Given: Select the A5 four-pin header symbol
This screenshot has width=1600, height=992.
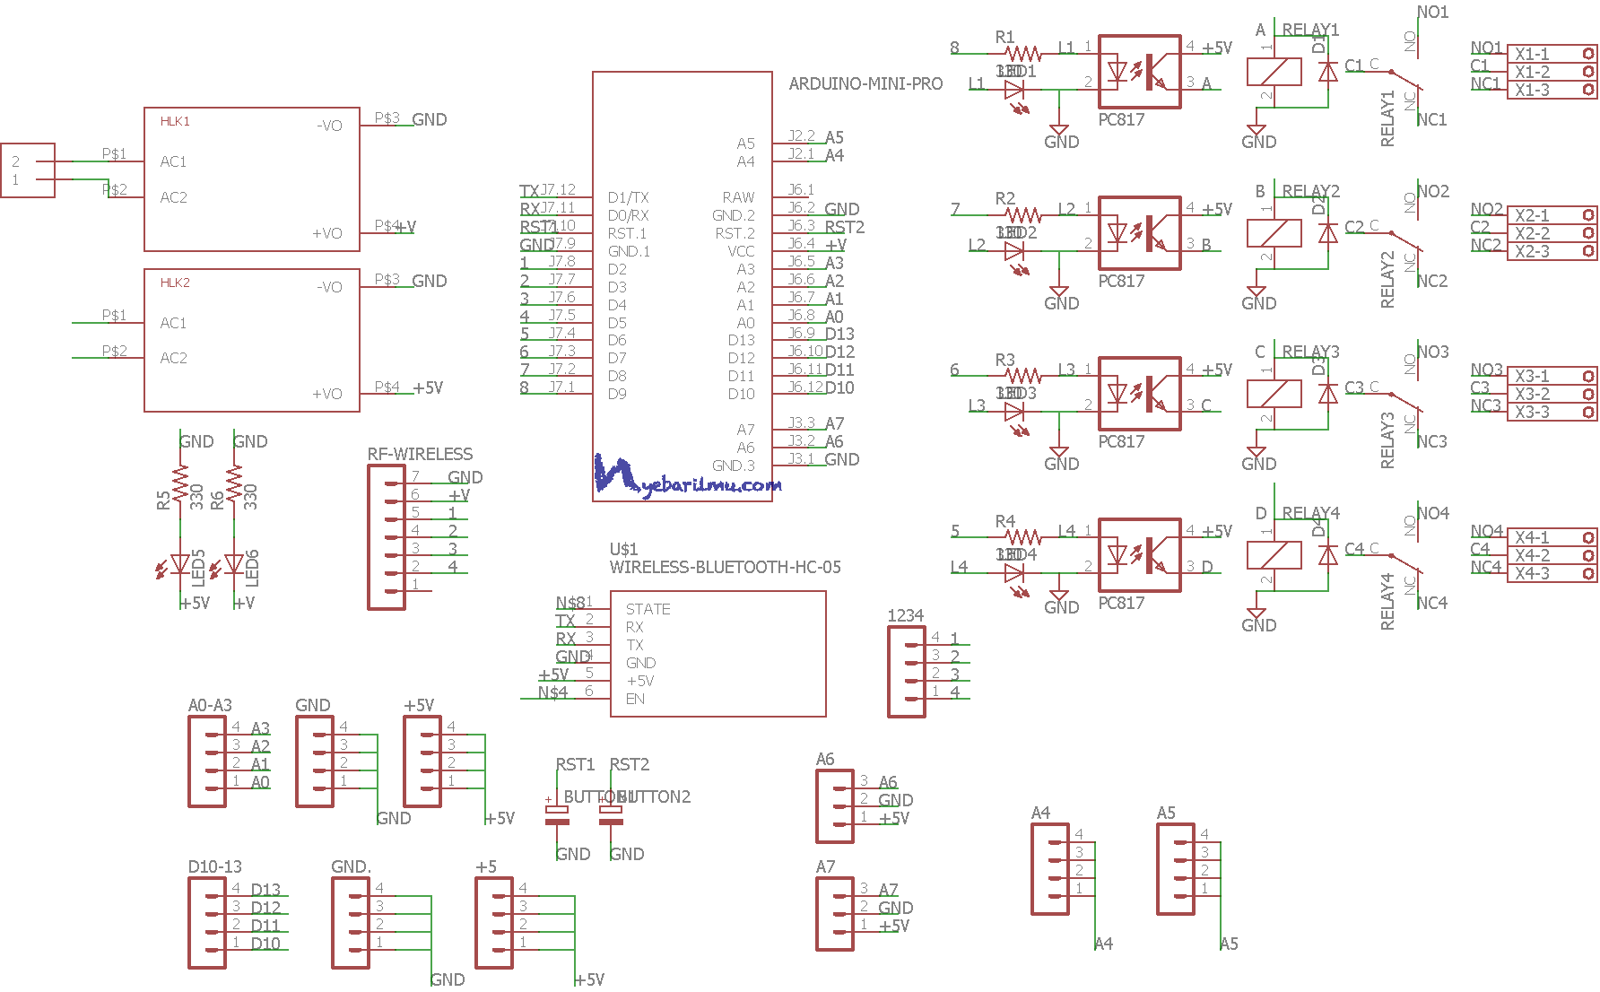Looking at the screenshot, I should 1176,869.
